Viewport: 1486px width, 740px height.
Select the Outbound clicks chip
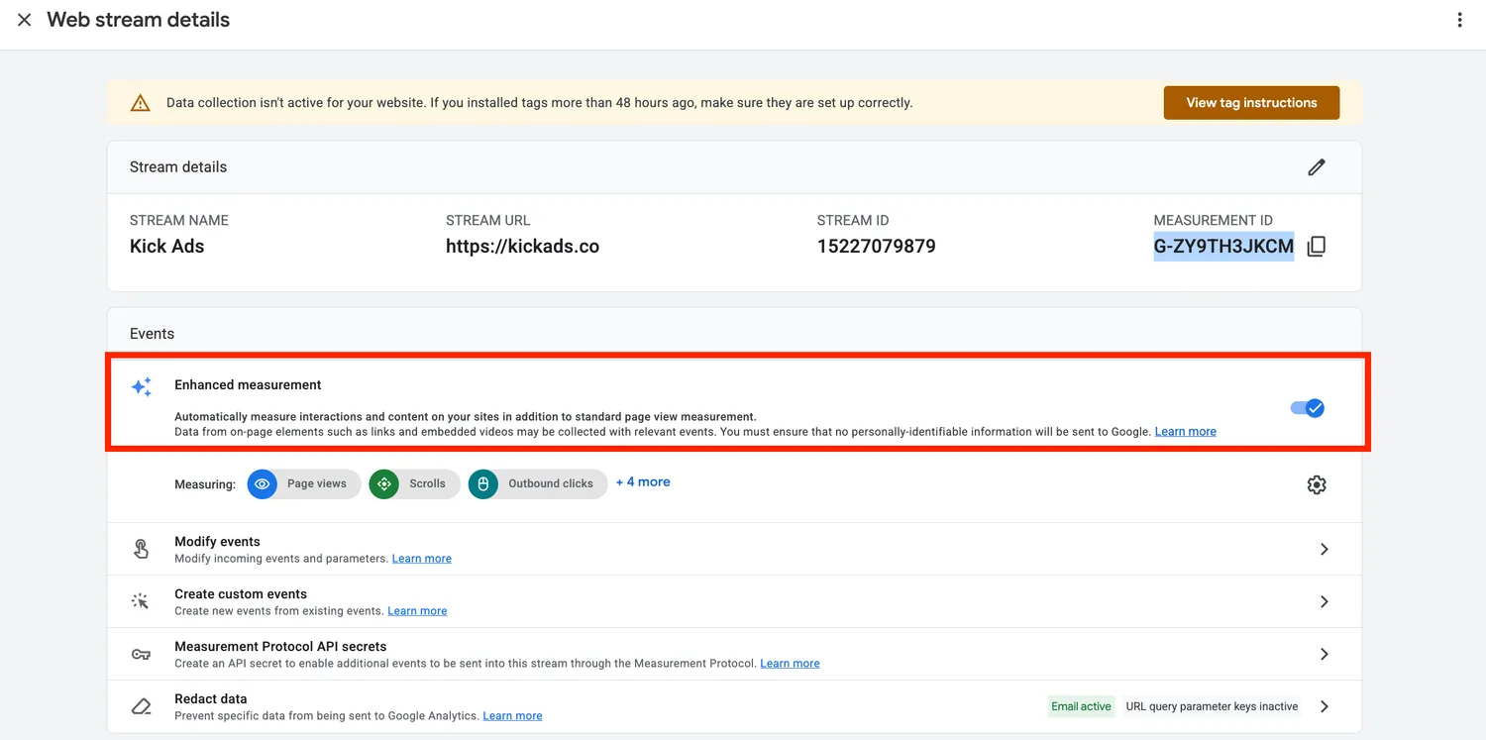tap(538, 484)
